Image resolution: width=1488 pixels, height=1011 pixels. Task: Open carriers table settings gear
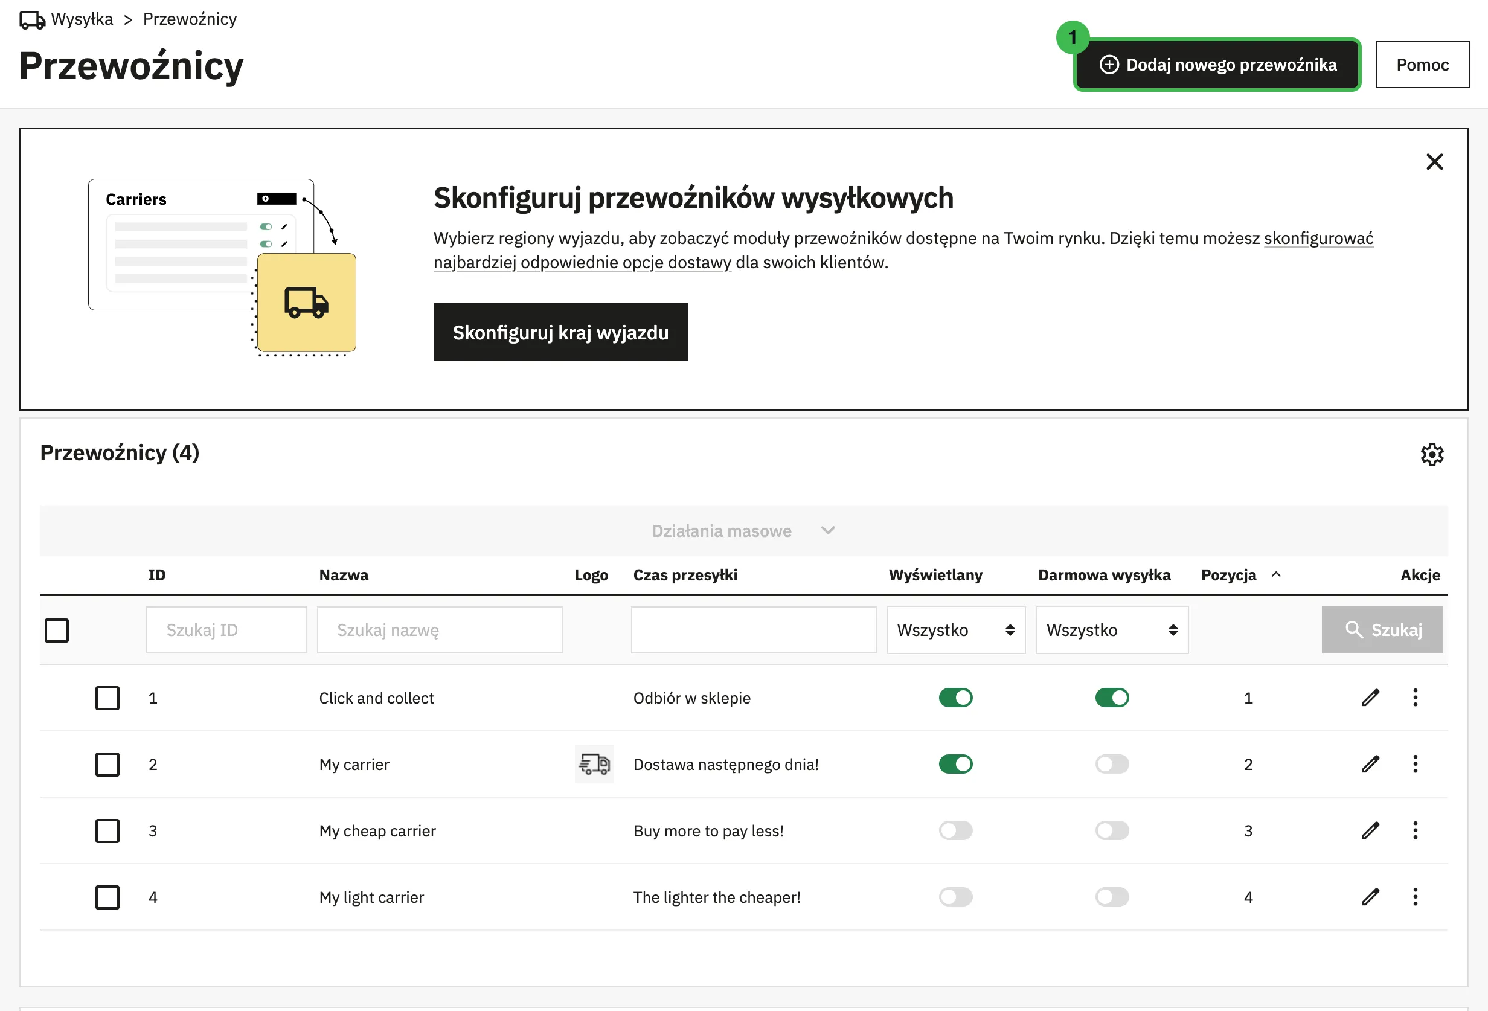(1432, 455)
